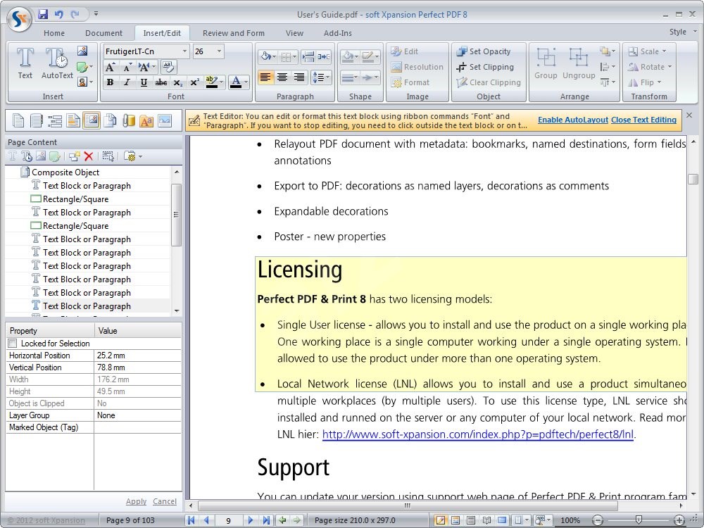
Task: Click Set Clipping in Object group
Action: pos(485,67)
